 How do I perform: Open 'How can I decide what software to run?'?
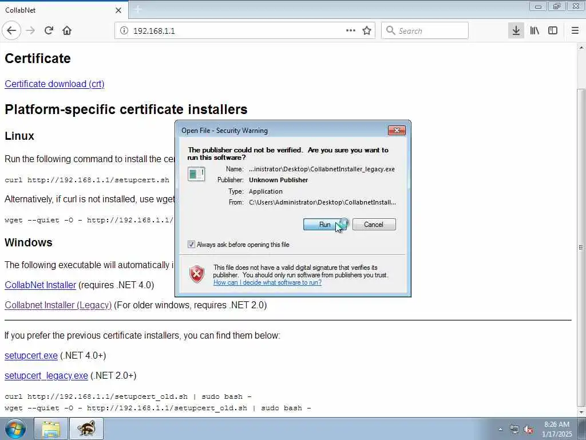click(x=267, y=282)
